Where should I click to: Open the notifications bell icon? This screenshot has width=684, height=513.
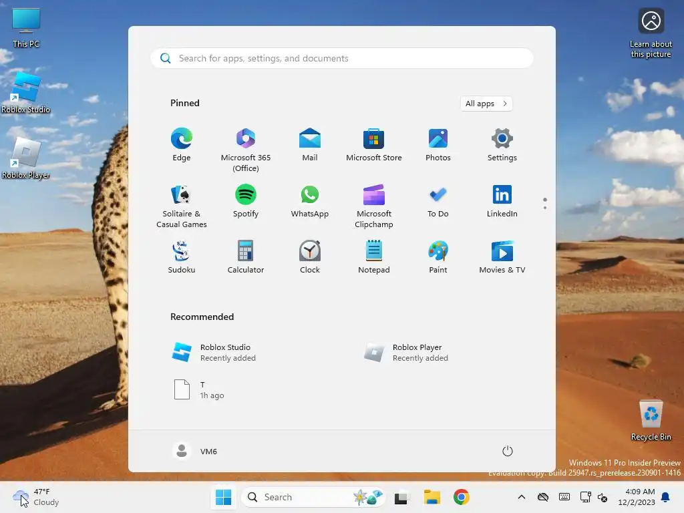pos(665,497)
